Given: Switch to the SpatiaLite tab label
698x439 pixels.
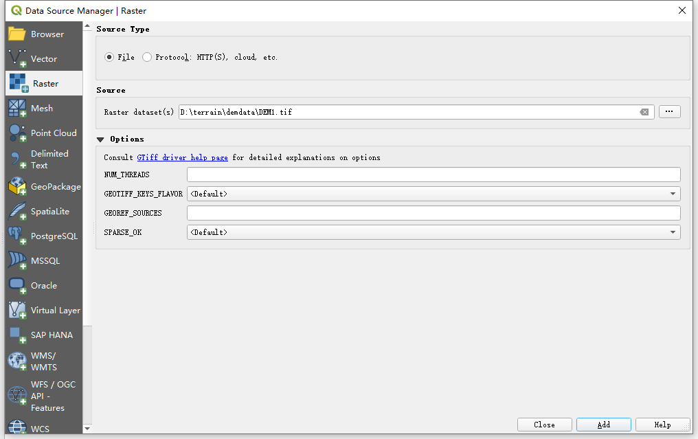Looking at the screenshot, I should click(50, 212).
